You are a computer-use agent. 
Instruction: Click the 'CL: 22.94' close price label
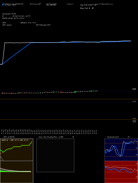(x=51, y=5)
